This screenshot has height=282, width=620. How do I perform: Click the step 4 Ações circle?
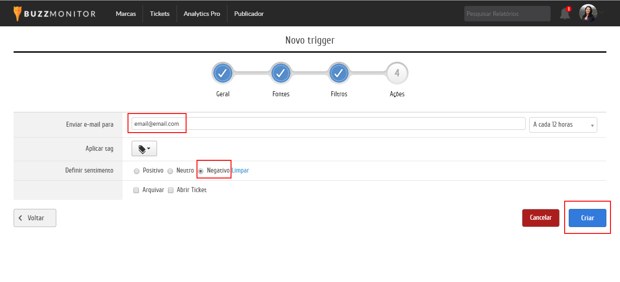[x=397, y=73]
